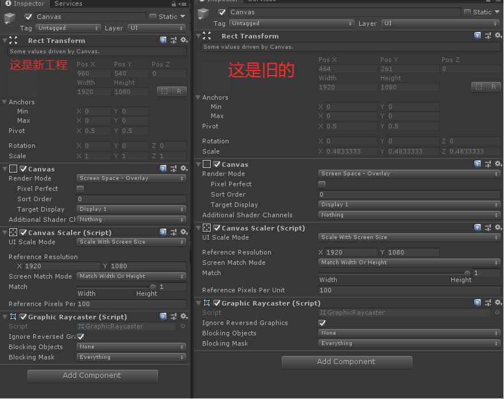Open the Static dropdown arrow in left Inspector

point(183,17)
